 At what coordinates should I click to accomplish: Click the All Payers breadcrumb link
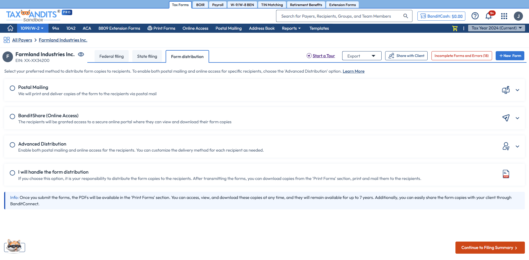click(22, 40)
